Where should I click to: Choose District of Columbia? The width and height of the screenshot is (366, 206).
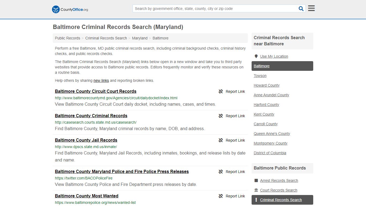pyautogui.click(x=270, y=153)
